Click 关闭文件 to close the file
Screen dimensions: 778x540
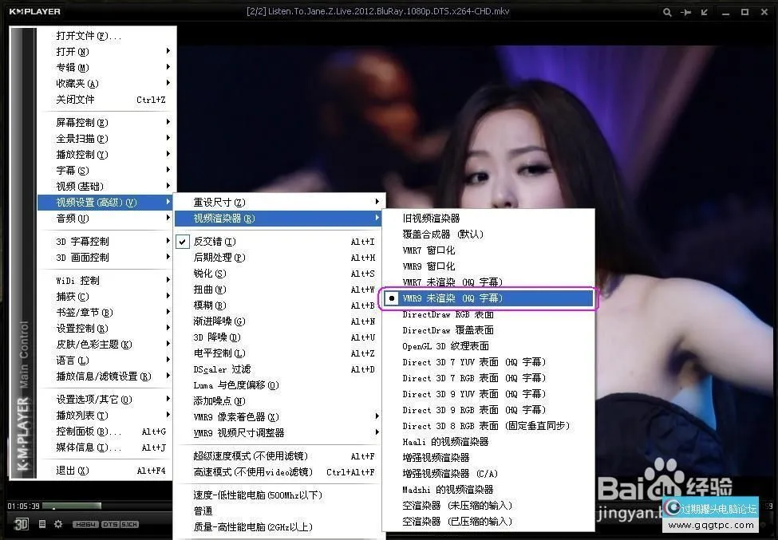click(x=76, y=100)
